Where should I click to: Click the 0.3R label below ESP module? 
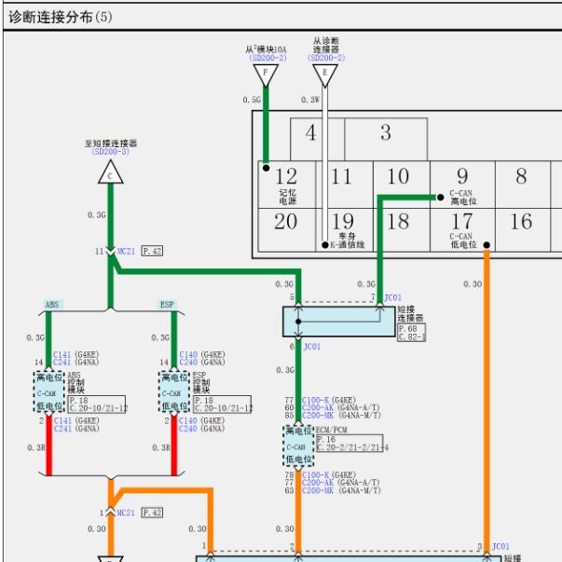point(161,447)
